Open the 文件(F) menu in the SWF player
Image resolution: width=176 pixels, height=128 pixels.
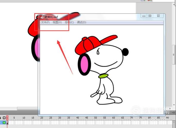pos(45,22)
